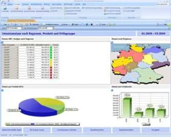The height and width of the screenshot is (137, 171).
Task: Click the blue legend entry under pie chart
Action: (x=42, y=124)
